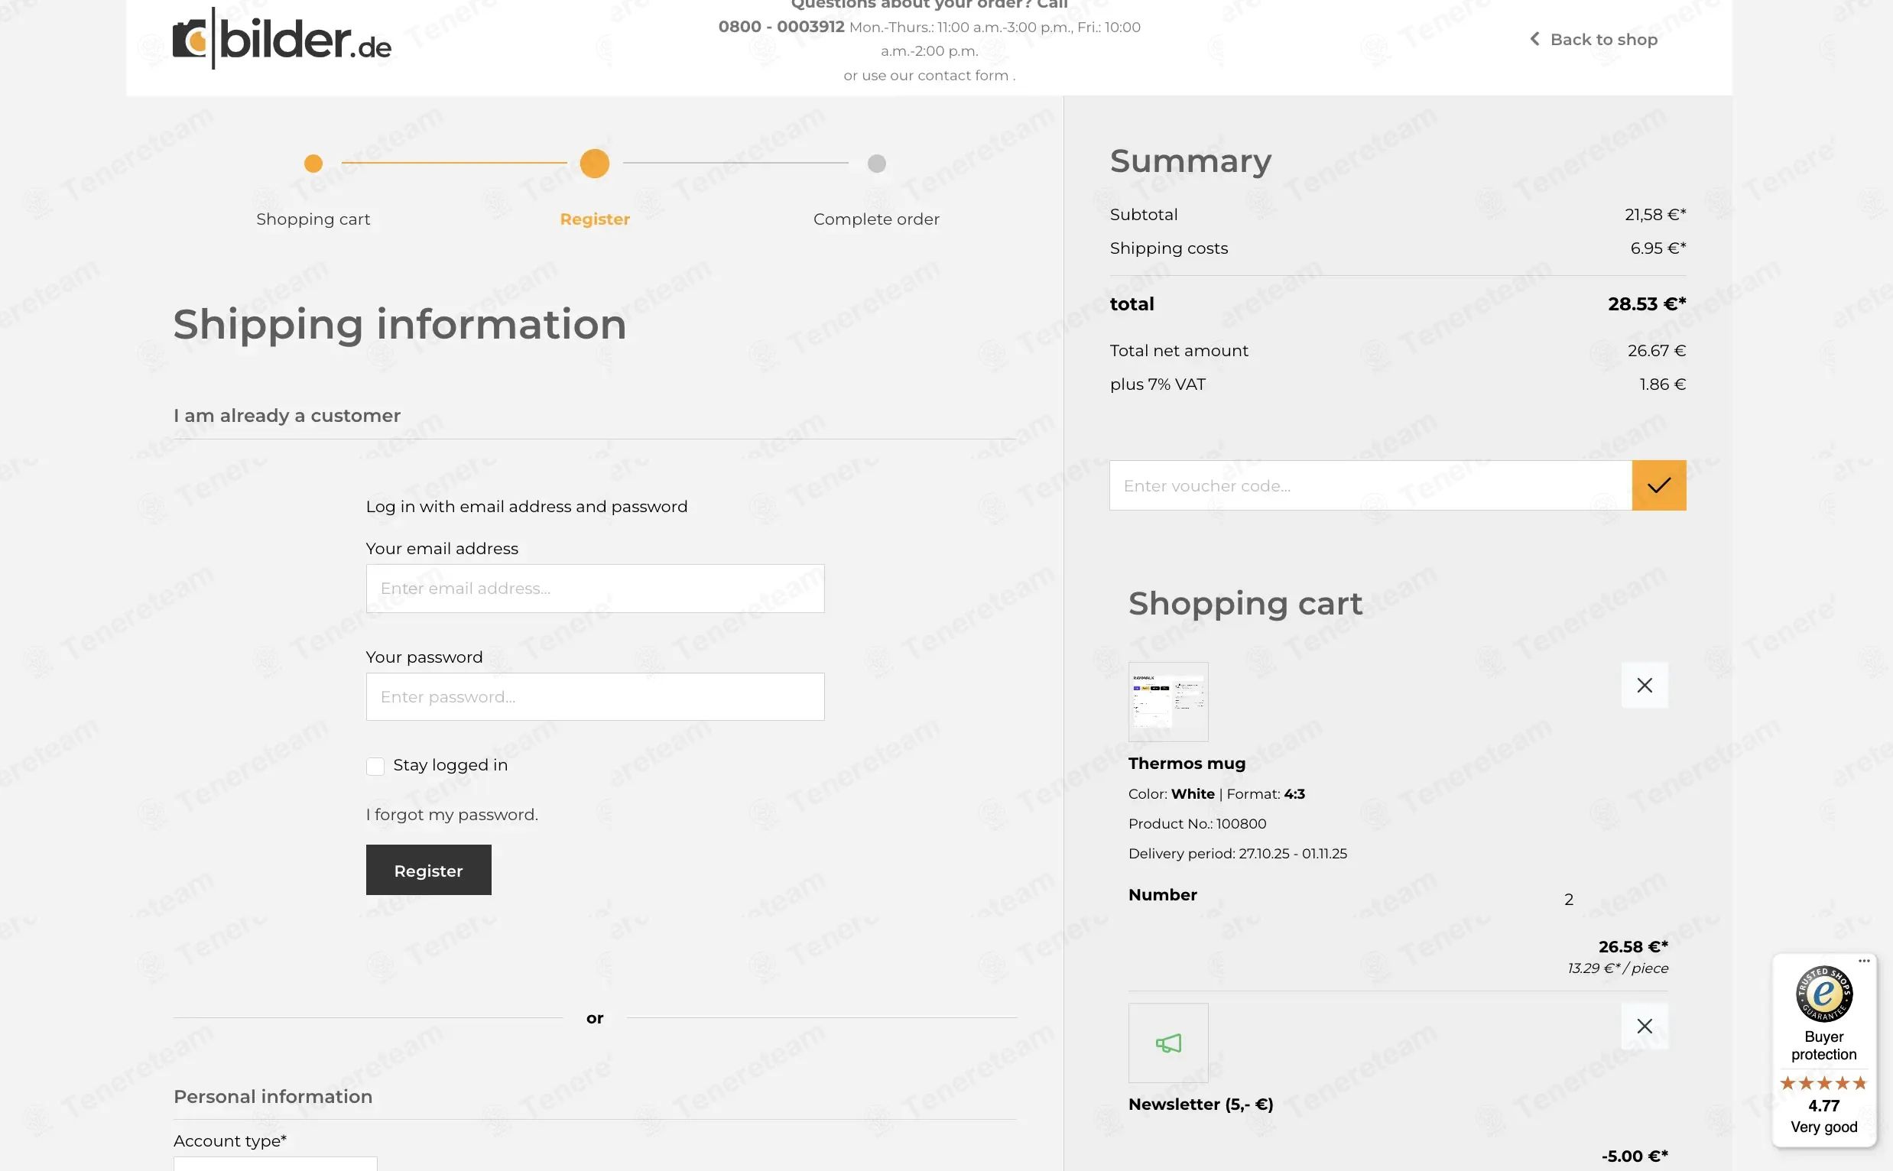Apply voucher with the orange checkmark button

(1658, 485)
